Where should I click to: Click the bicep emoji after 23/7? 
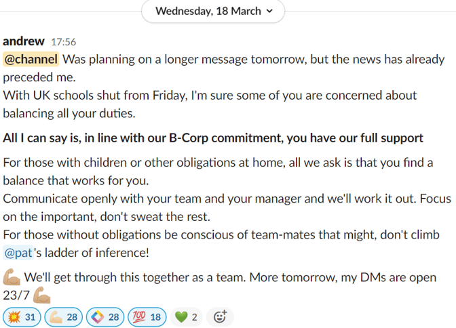point(41,295)
